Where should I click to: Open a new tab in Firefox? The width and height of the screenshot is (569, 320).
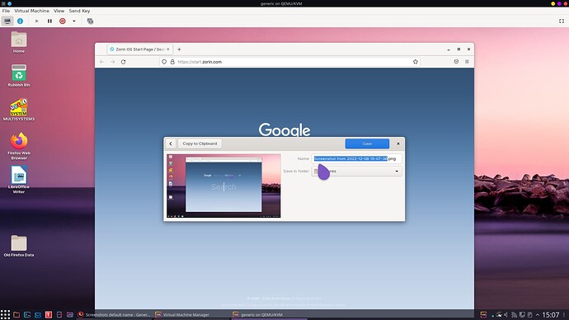(179, 49)
